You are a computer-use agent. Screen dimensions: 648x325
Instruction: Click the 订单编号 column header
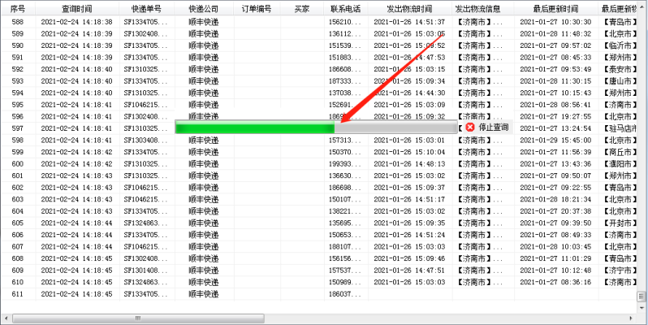(257, 9)
